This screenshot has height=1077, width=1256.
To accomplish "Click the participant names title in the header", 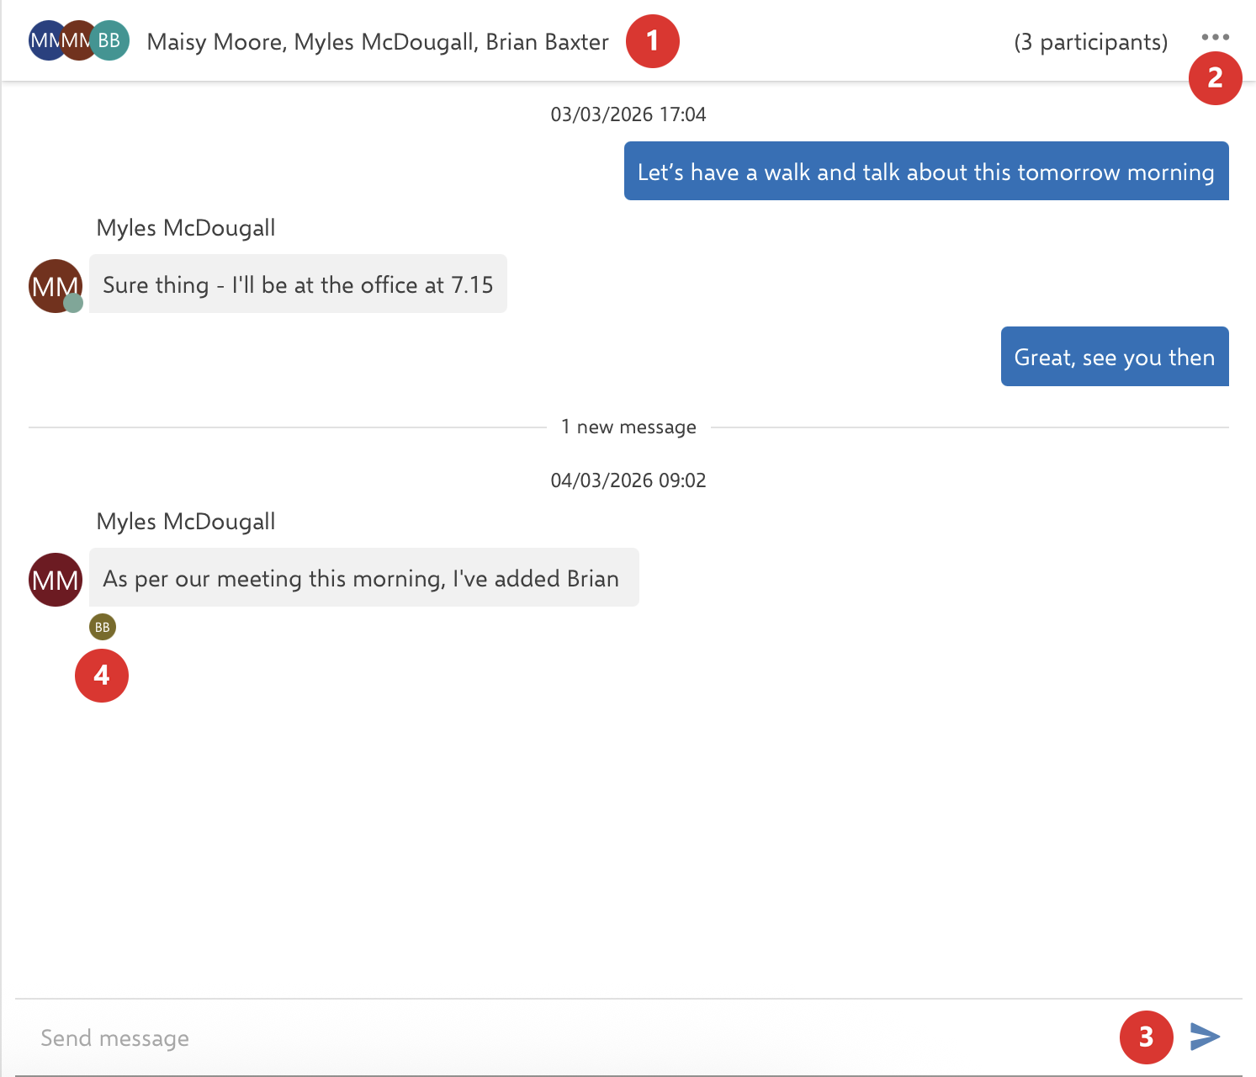I will pos(378,42).
